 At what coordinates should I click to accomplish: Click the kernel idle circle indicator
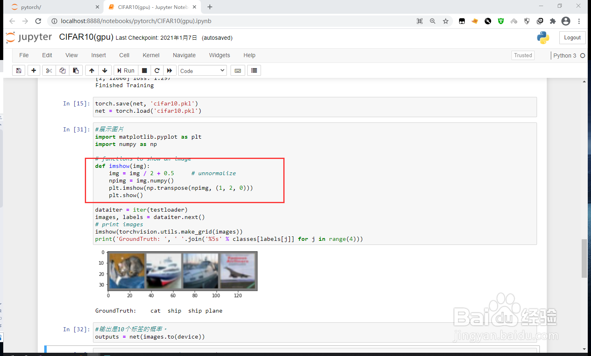pyautogui.click(x=582, y=56)
